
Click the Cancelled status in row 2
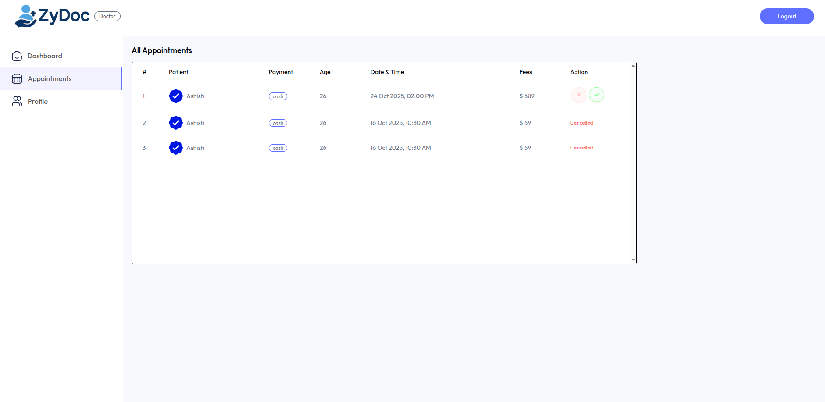(581, 123)
